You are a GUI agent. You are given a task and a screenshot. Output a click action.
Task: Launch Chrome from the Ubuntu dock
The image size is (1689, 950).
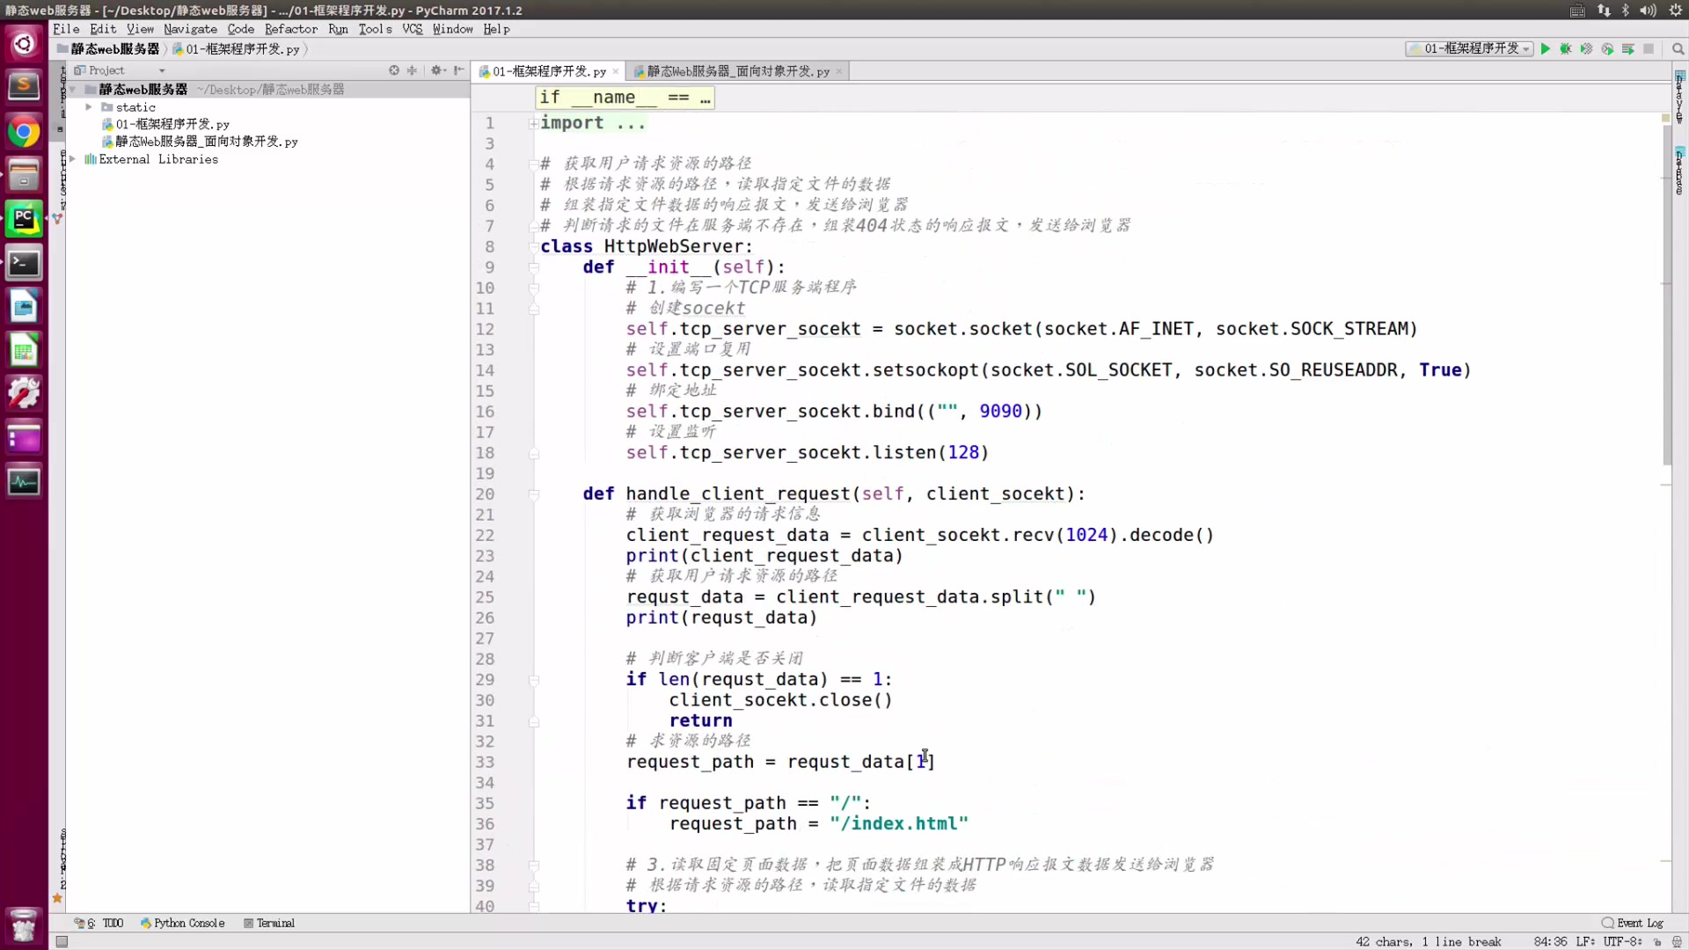pyautogui.click(x=24, y=130)
